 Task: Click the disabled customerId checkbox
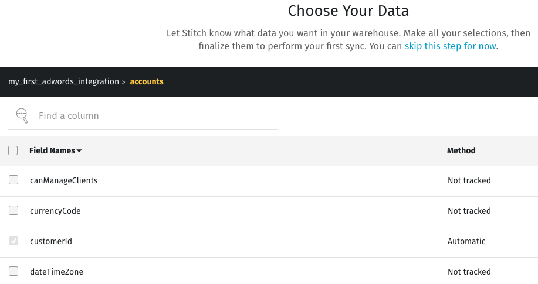coord(13,241)
